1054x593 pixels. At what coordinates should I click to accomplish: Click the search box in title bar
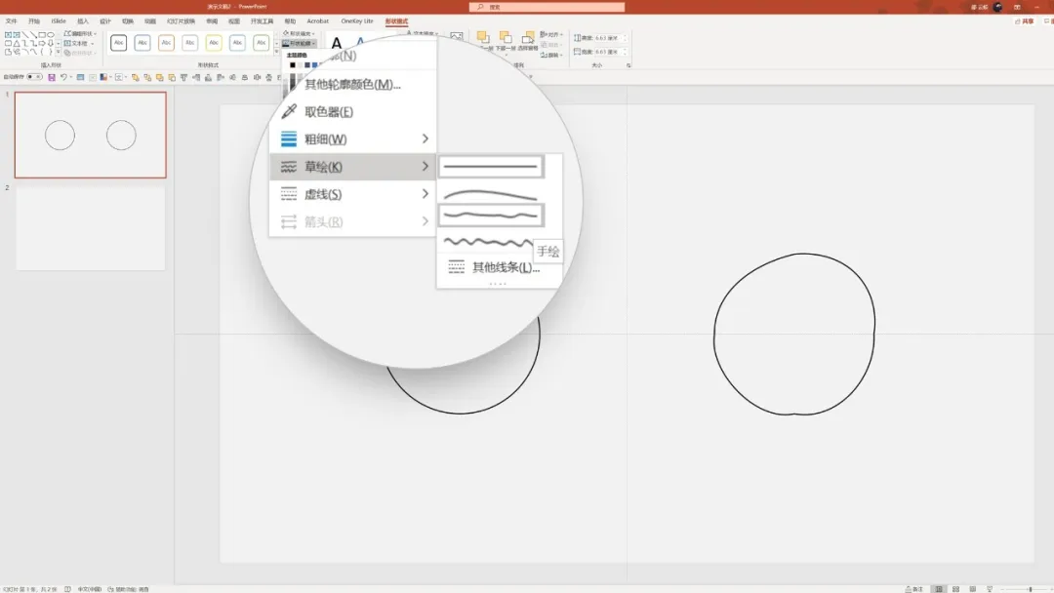tap(547, 7)
